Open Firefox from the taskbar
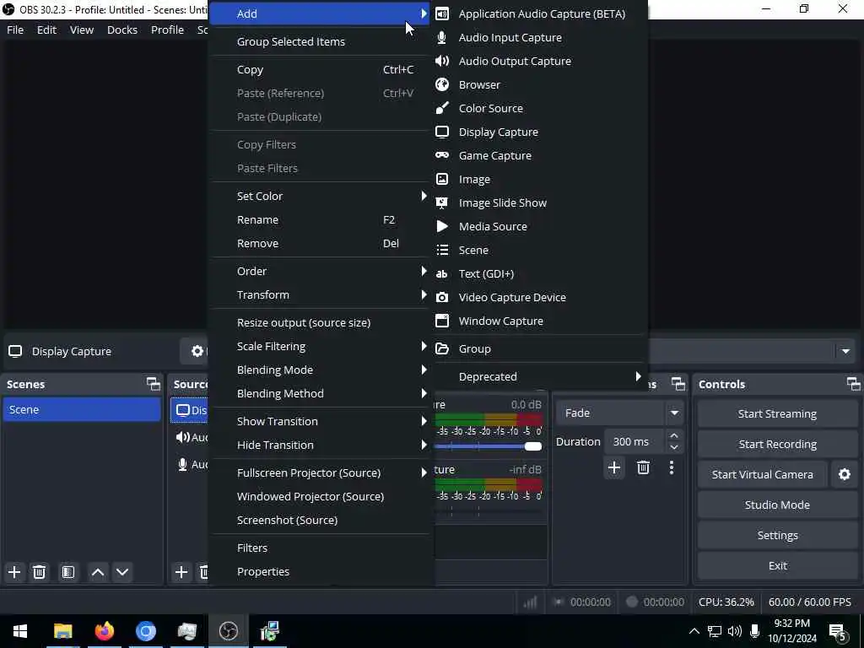Image resolution: width=864 pixels, height=648 pixels. 104,631
